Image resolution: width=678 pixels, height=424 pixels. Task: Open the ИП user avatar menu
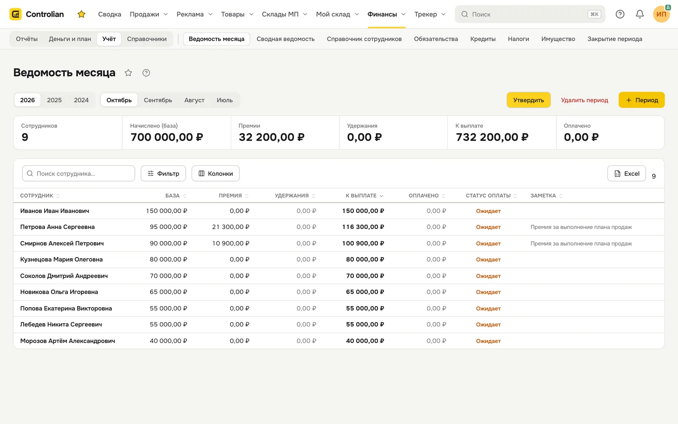[x=661, y=14]
